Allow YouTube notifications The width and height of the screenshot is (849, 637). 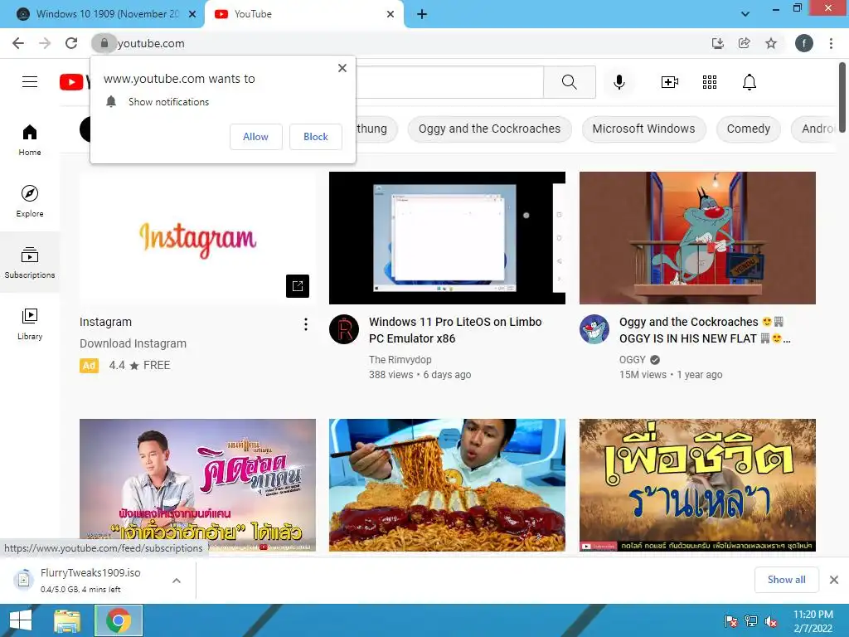(x=255, y=137)
